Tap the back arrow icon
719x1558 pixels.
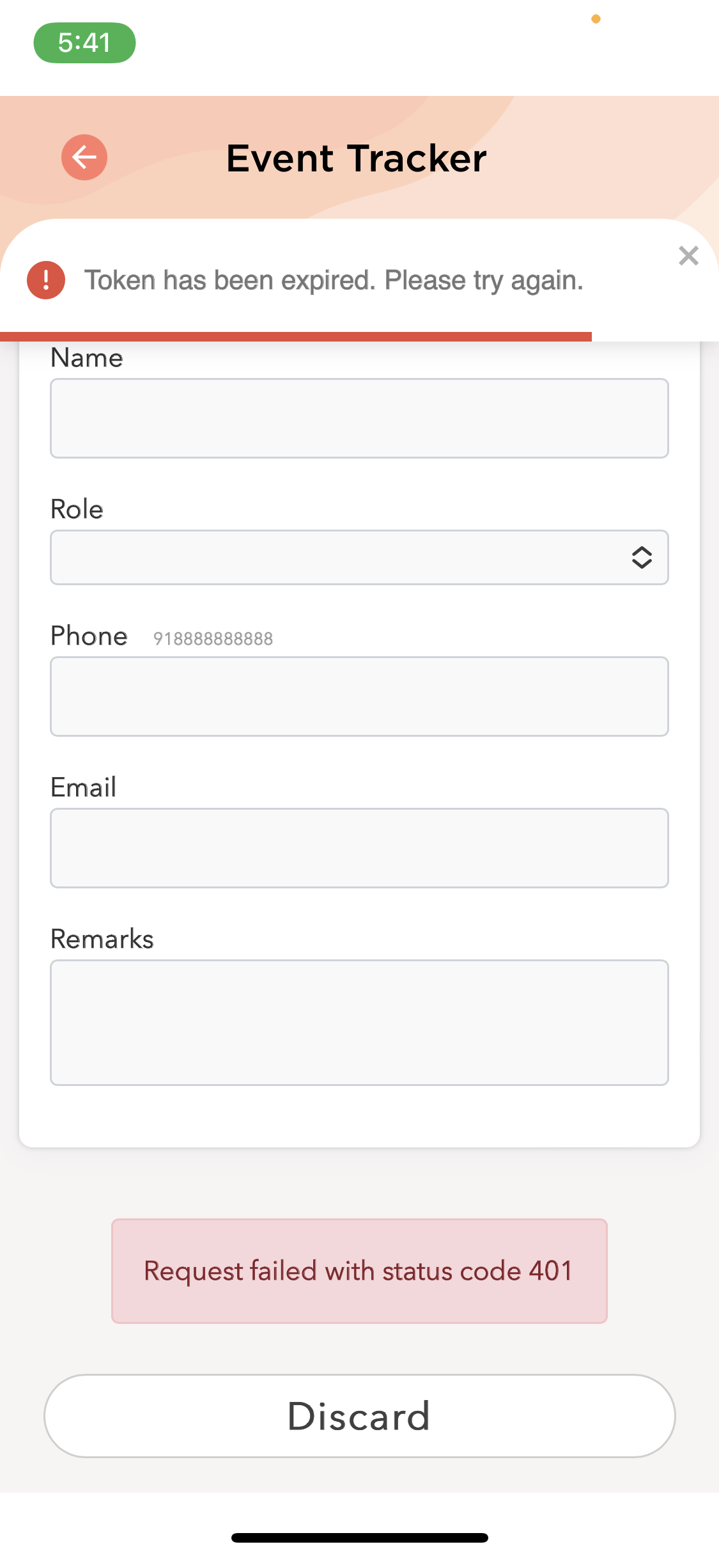[84, 157]
